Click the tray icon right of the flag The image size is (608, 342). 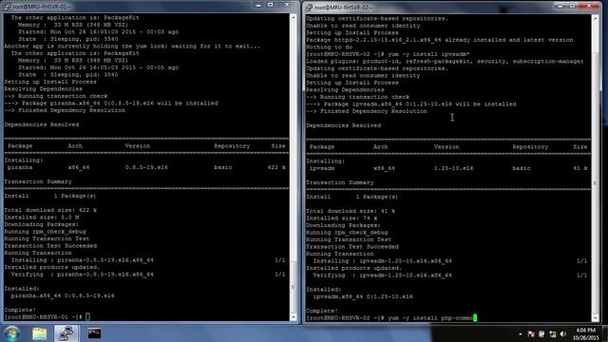[x=541, y=333]
